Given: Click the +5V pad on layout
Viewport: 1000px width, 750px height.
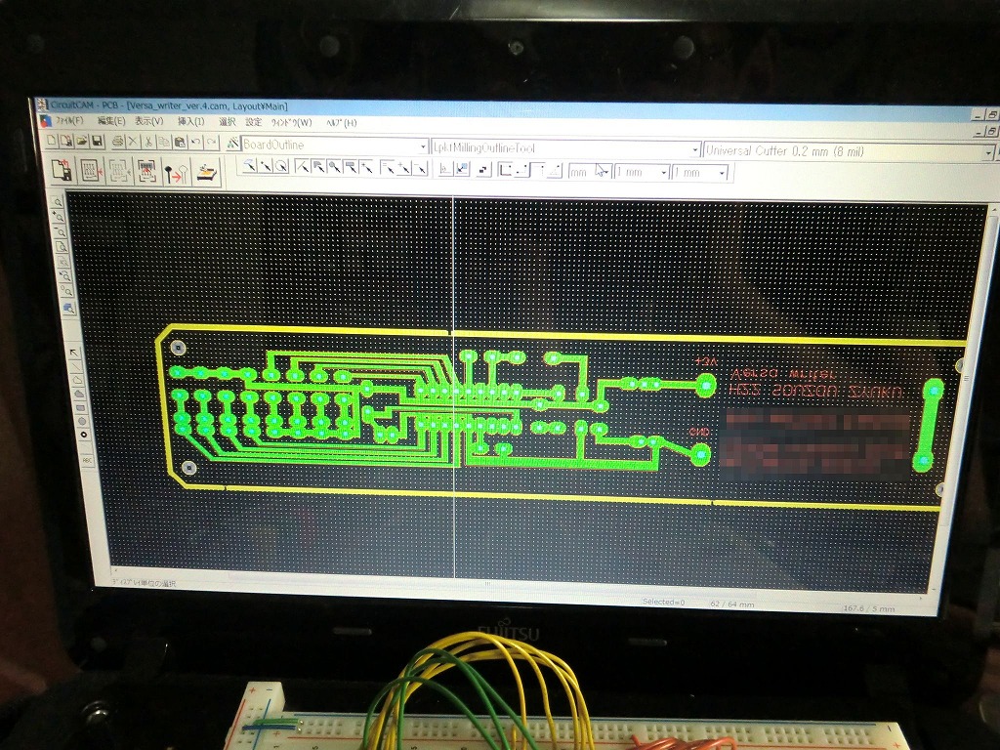Looking at the screenshot, I should click(x=705, y=385).
